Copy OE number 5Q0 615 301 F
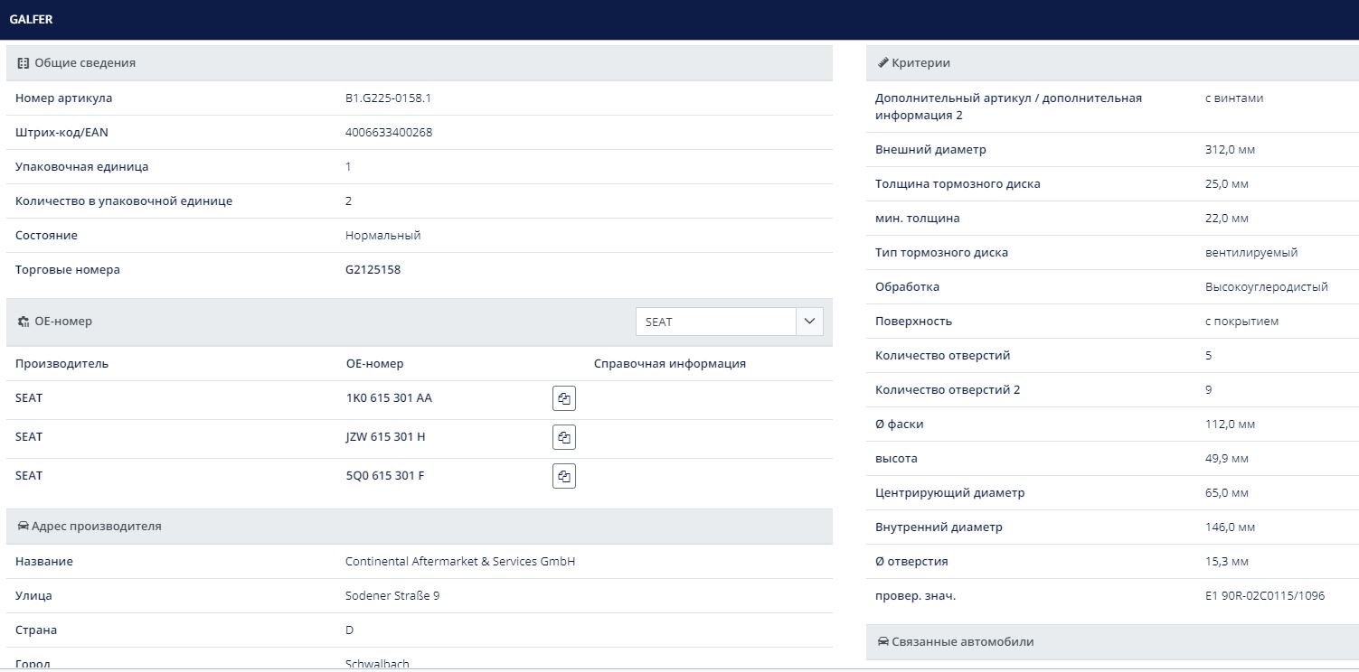Image resolution: width=1359 pixels, height=672 pixels. tap(564, 476)
